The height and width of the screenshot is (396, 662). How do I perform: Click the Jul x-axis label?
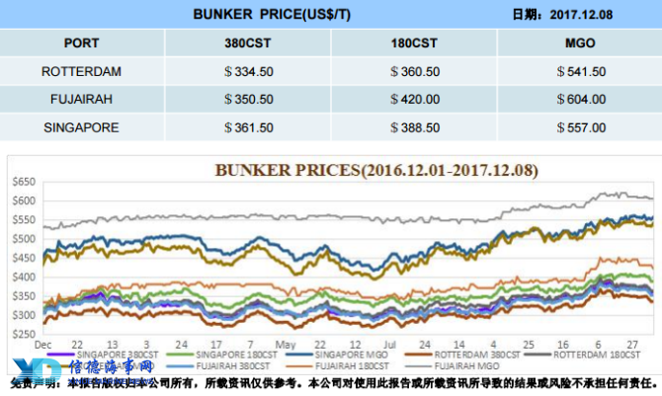click(x=389, y=345)
